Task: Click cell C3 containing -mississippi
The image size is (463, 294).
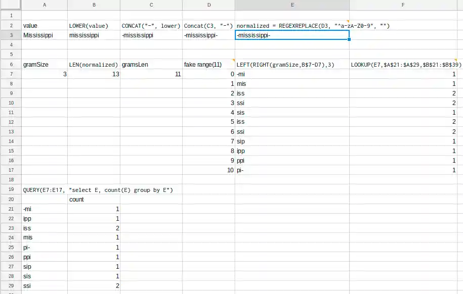Action: click(151, 35)
